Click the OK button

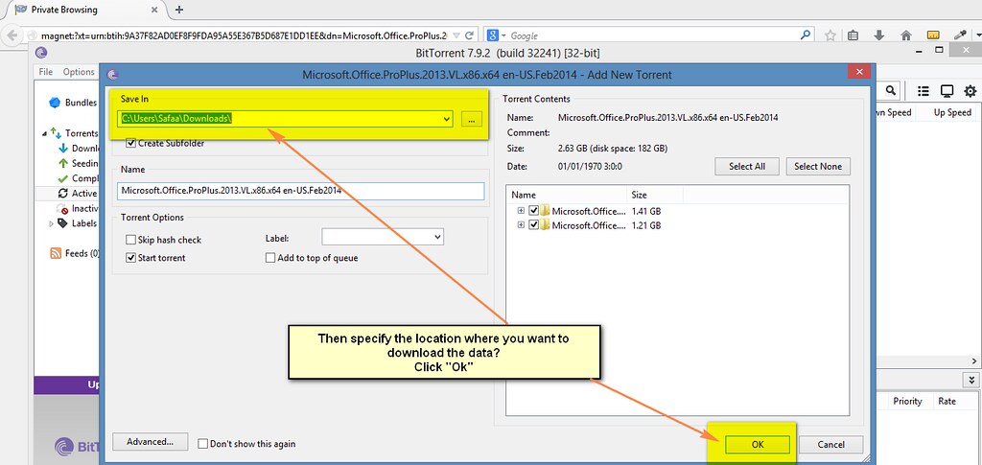(758, 444)
